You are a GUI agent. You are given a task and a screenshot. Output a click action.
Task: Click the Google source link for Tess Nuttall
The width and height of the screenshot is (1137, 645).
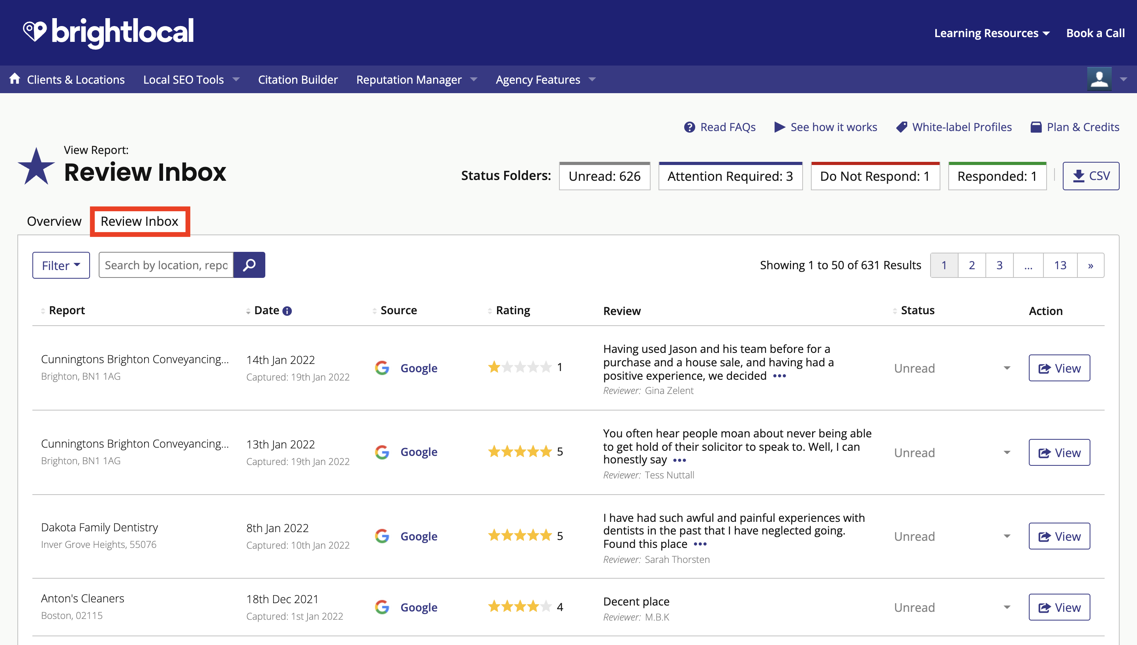418,452
